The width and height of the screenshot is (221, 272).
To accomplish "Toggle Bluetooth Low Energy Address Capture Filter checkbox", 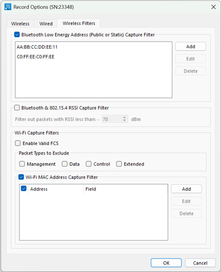I will [17, 35].
